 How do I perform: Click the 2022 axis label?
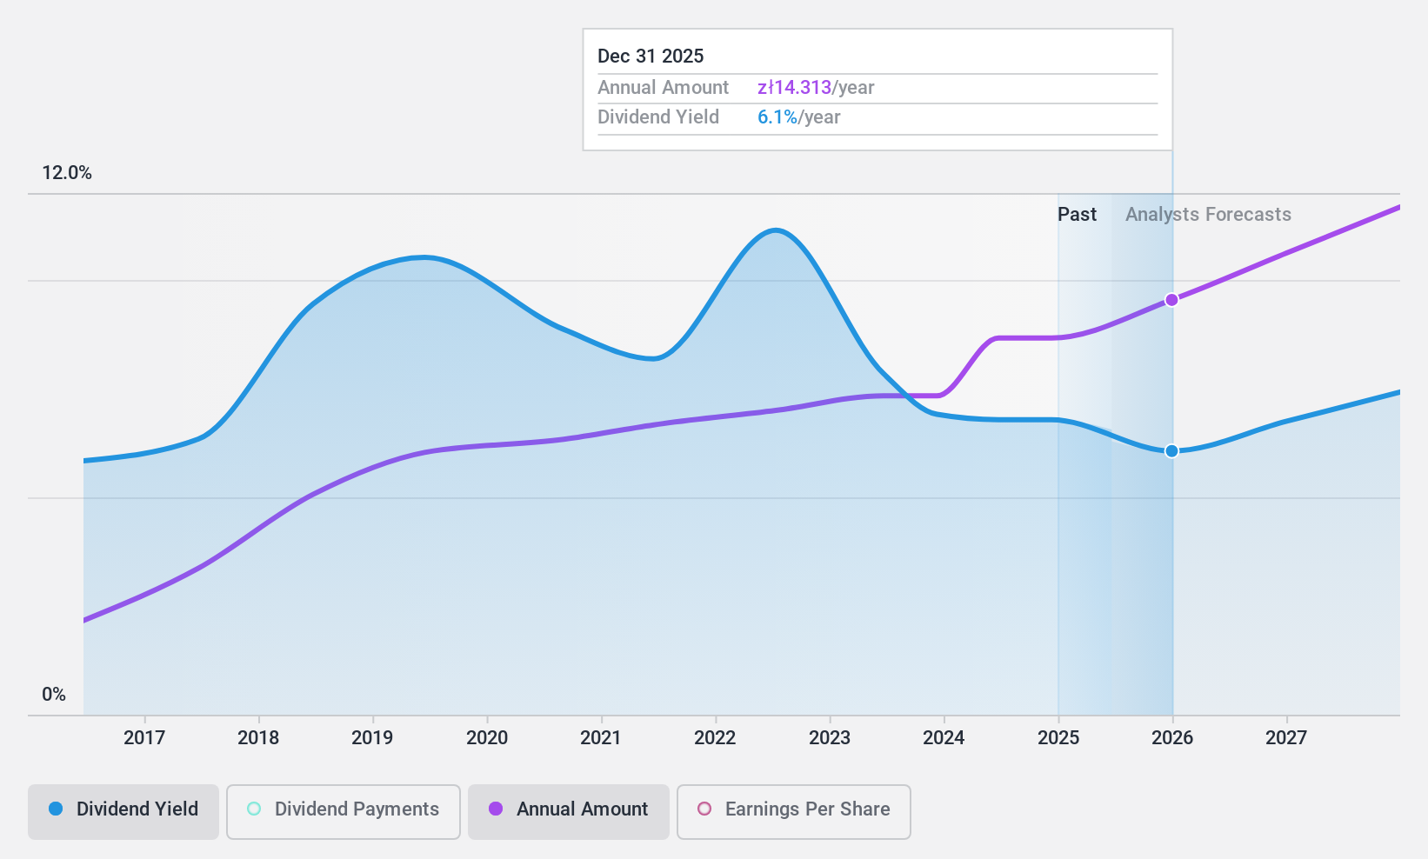click(715, 738)
